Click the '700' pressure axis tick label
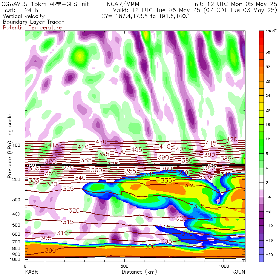The width and height of the screenshot is (279, 279). click(16, 242)
